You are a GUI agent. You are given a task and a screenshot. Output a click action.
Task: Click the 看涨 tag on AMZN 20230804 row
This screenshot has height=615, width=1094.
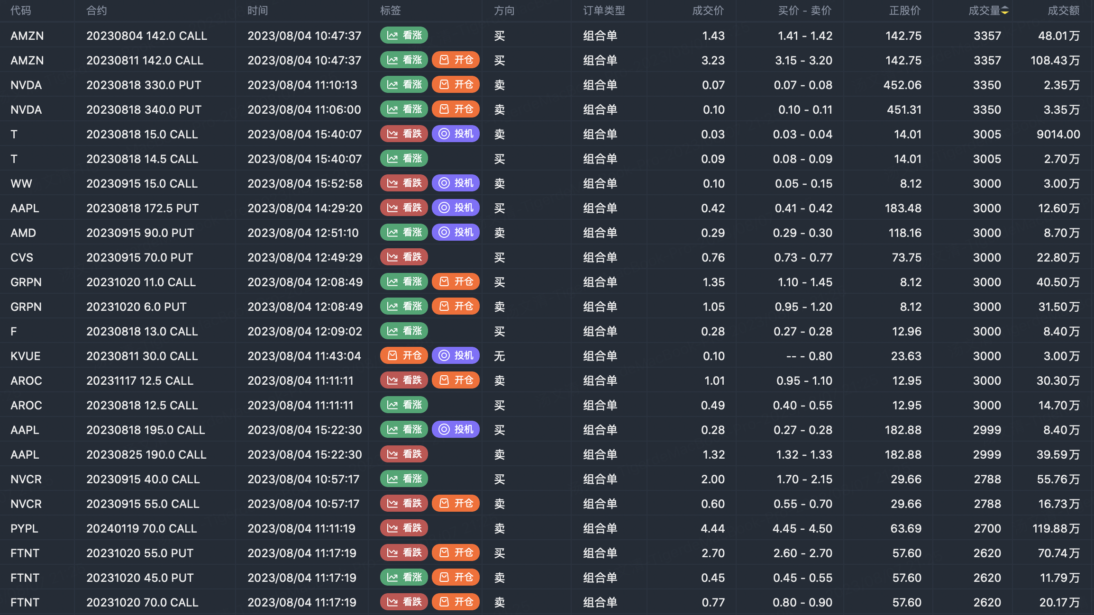click(x=404, y=36)
